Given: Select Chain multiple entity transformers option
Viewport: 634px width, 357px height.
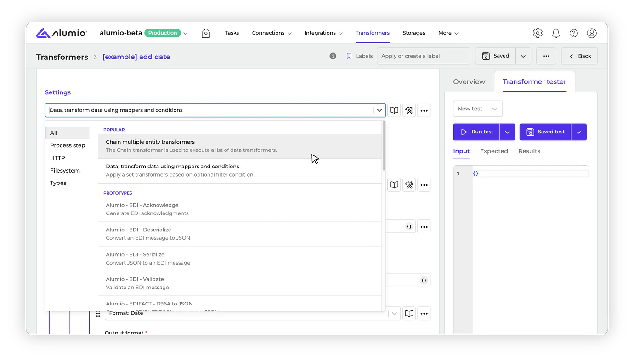Looking at the screenshot, I should [240, 146].
